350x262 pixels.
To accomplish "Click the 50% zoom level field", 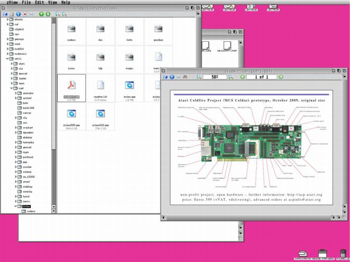I will [x=214, y=77].
